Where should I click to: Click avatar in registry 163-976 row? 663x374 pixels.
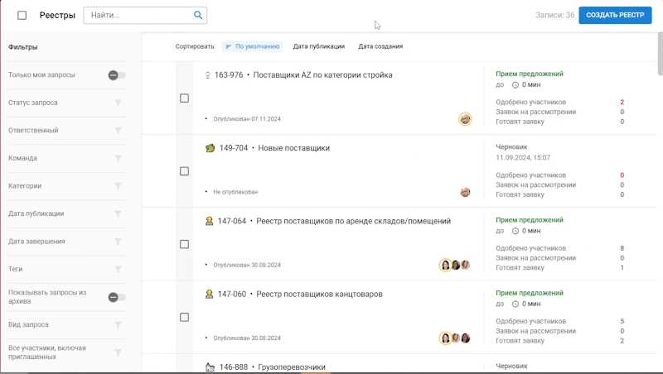(x=465, y=119)
